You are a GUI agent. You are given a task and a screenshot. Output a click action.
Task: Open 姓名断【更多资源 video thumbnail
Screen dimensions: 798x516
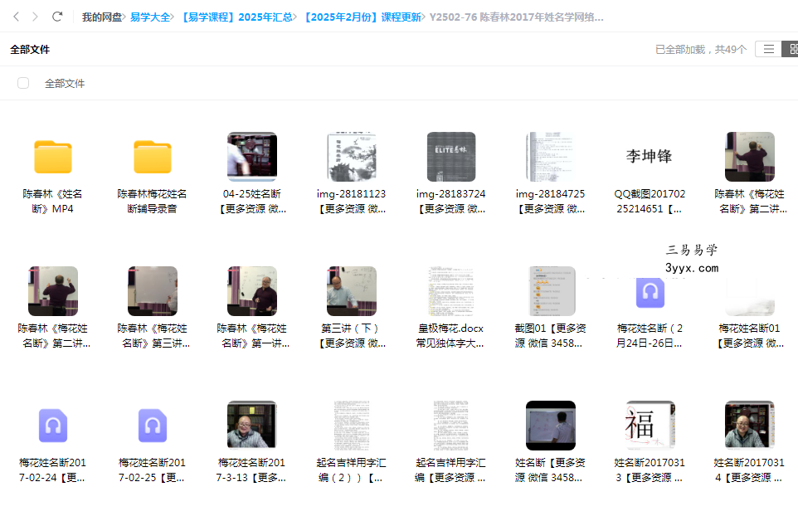coord(551,426)
